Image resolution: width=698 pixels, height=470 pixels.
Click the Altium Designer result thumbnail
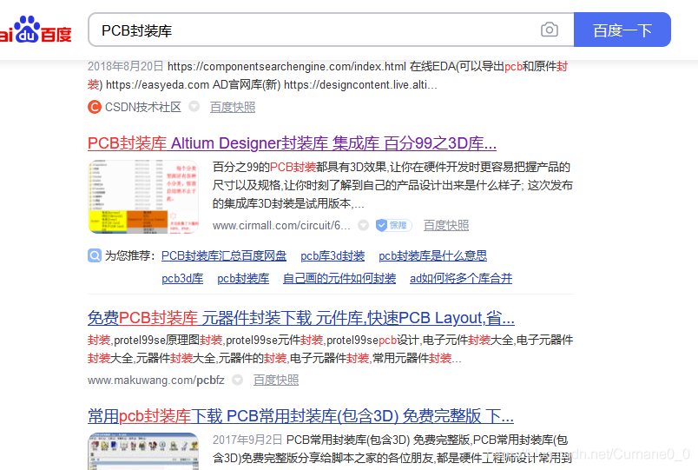click(x=143, y=196)
